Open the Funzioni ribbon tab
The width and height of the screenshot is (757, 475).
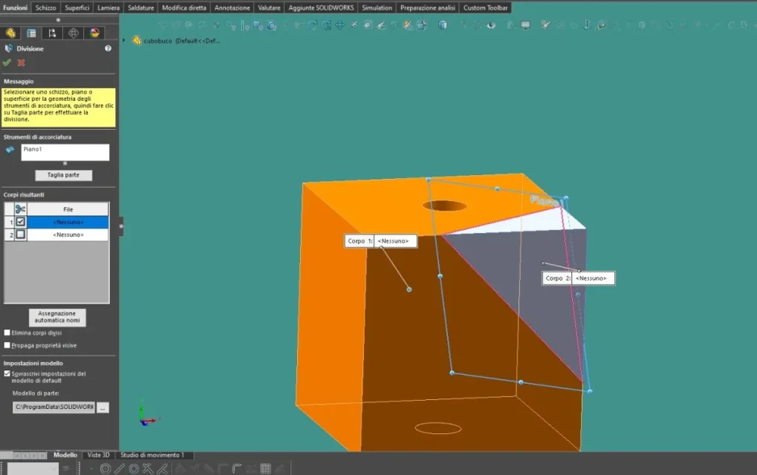click(16, 7)
